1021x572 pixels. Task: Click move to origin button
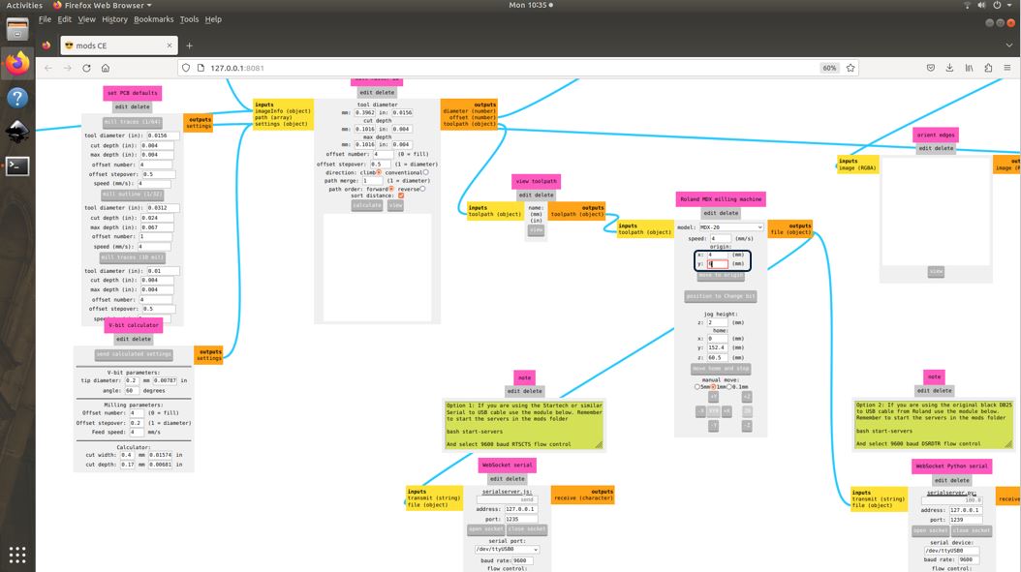coord(721,275)
